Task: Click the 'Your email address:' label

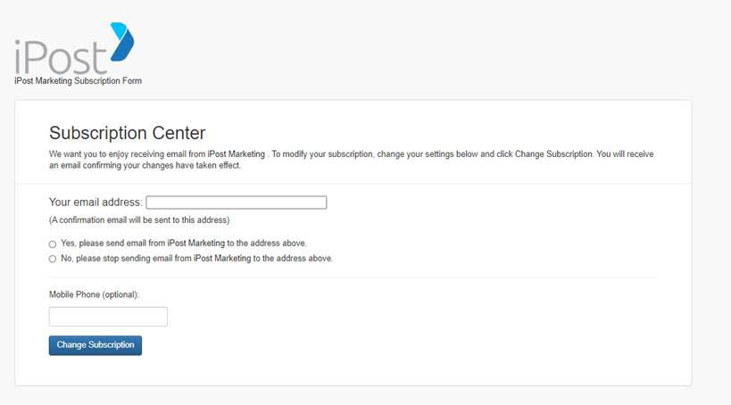Action: (96, 202)
